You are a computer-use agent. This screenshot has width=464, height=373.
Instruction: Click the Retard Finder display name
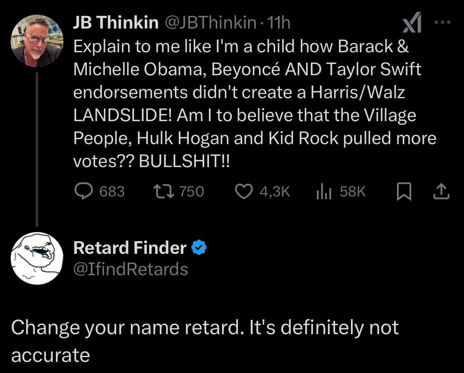pyautogui.click(x=130, y=248)
